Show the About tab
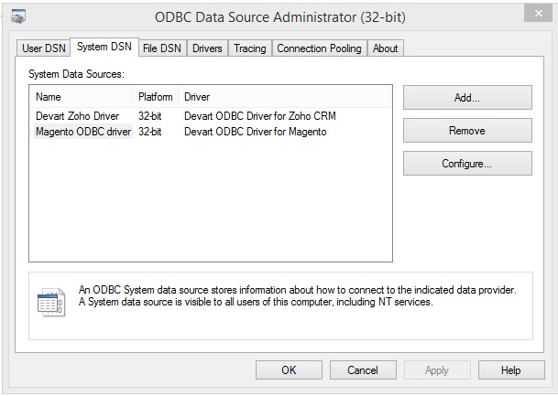The height and width of the screenshot is (396, 558). pos(386,48)
